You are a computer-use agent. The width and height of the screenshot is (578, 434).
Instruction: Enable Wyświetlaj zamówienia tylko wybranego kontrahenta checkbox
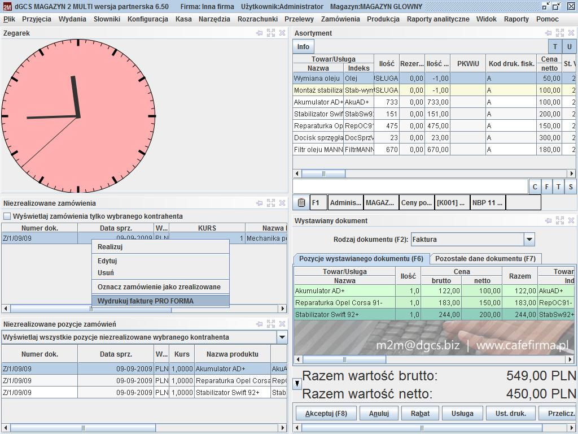pyautogui.click(x=7, y=216)
